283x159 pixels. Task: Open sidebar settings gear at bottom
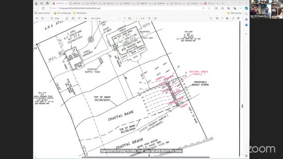(x=246, y=156)
